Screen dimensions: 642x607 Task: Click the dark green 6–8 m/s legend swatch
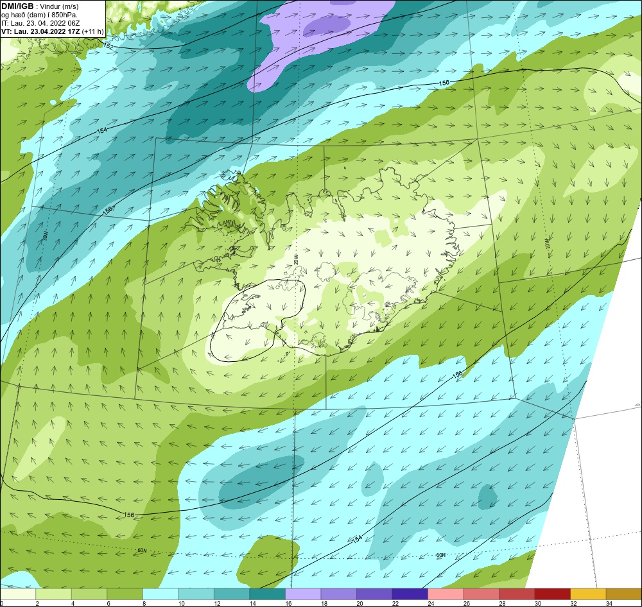125,594
